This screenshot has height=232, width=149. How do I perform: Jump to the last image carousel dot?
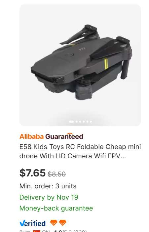coord(91,122)
